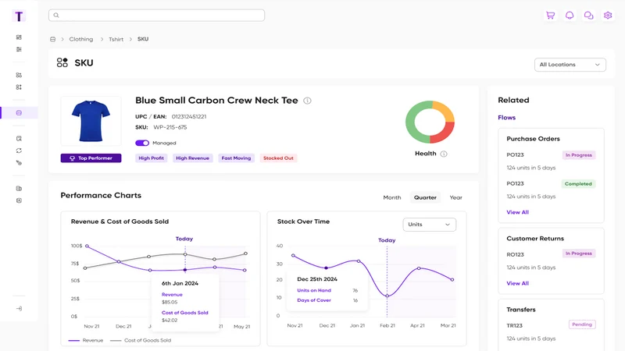Open the shopping cart icon in the top bar
The width and height of the screenshot is (625, 351).
click(x=551, y=16)
